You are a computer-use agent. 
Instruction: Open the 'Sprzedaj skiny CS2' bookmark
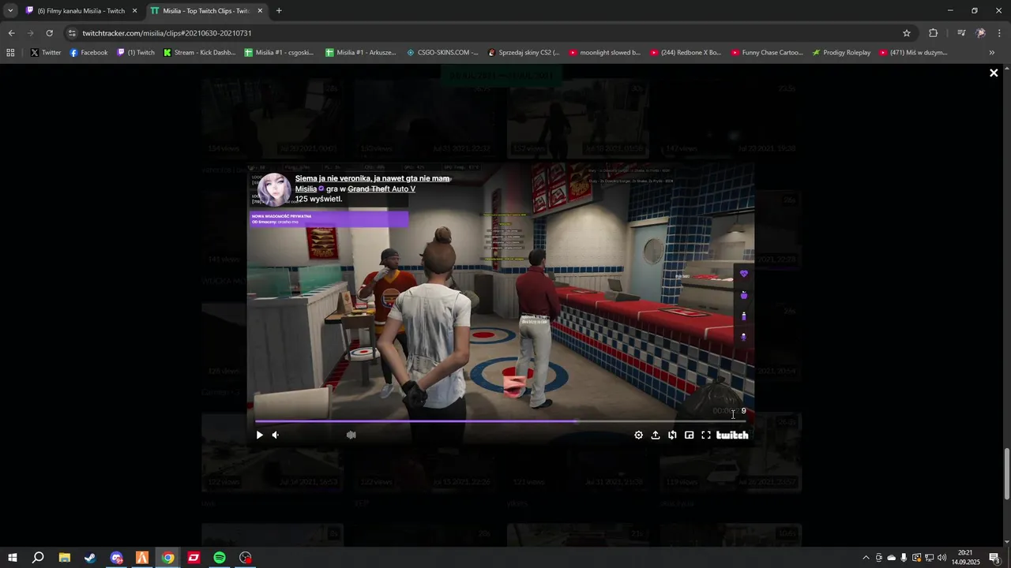click(x=524, y=53)
